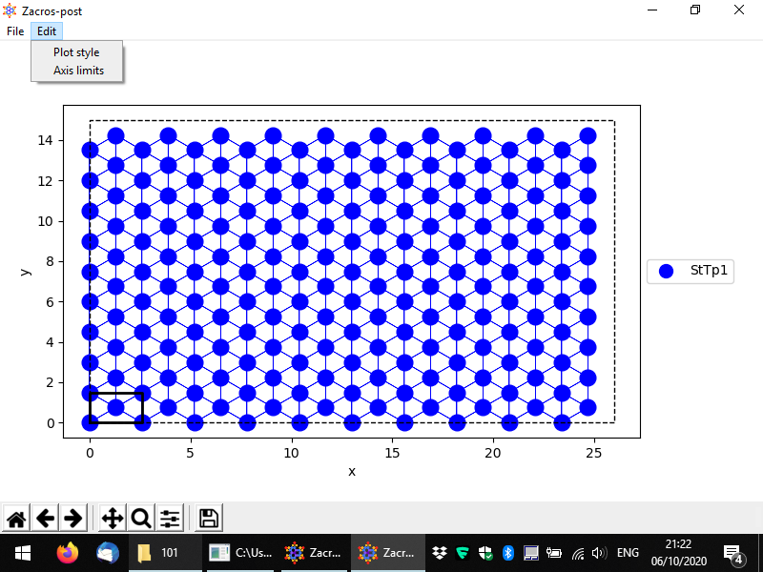Click the Save figure floppy disk icon
The width and height of the screenshot is (763, 572).
pos(209,519)
